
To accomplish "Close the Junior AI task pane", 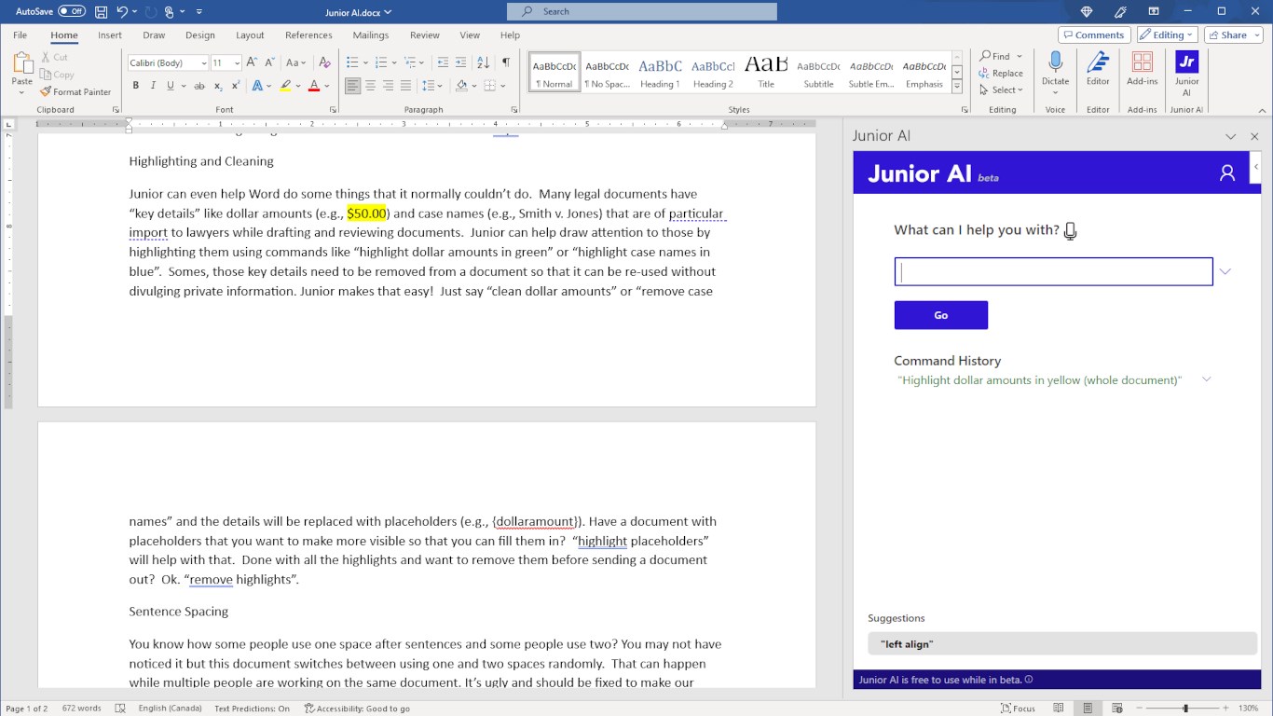I will point(1254,136).
